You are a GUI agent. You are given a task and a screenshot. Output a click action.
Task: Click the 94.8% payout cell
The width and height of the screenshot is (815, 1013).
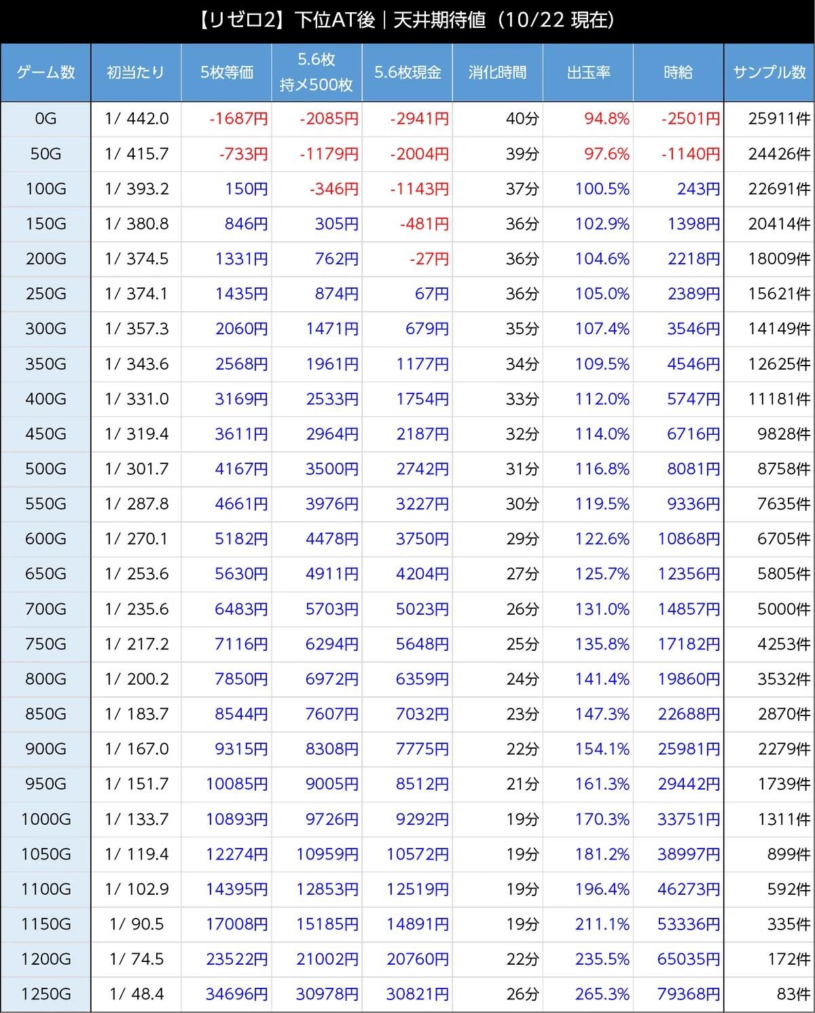(x=588, y=119)
